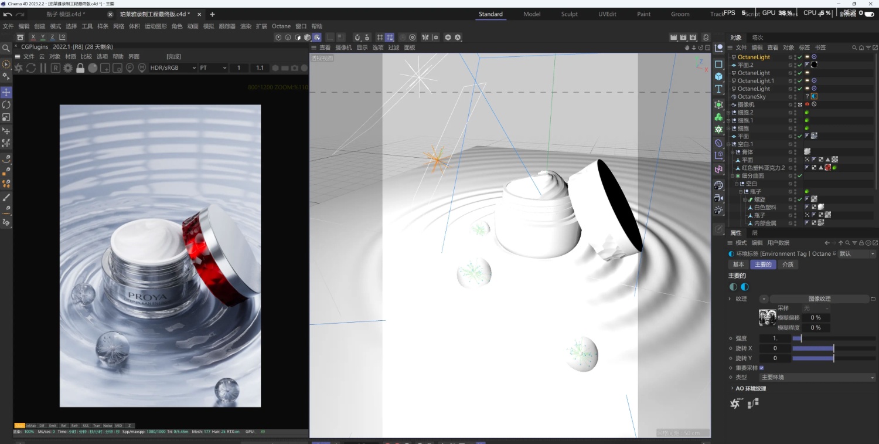Image resolution: width=879 pixels, height=444 pixels.
Task: Open the 渲染 menu in main menu bar
Action: [x=246, y=26]
